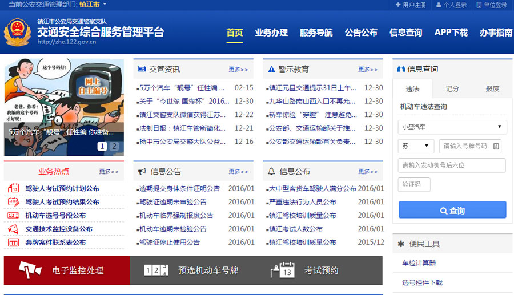
Task: Click icon beside 交通技术监控设备公布
Action: (13, 229)
